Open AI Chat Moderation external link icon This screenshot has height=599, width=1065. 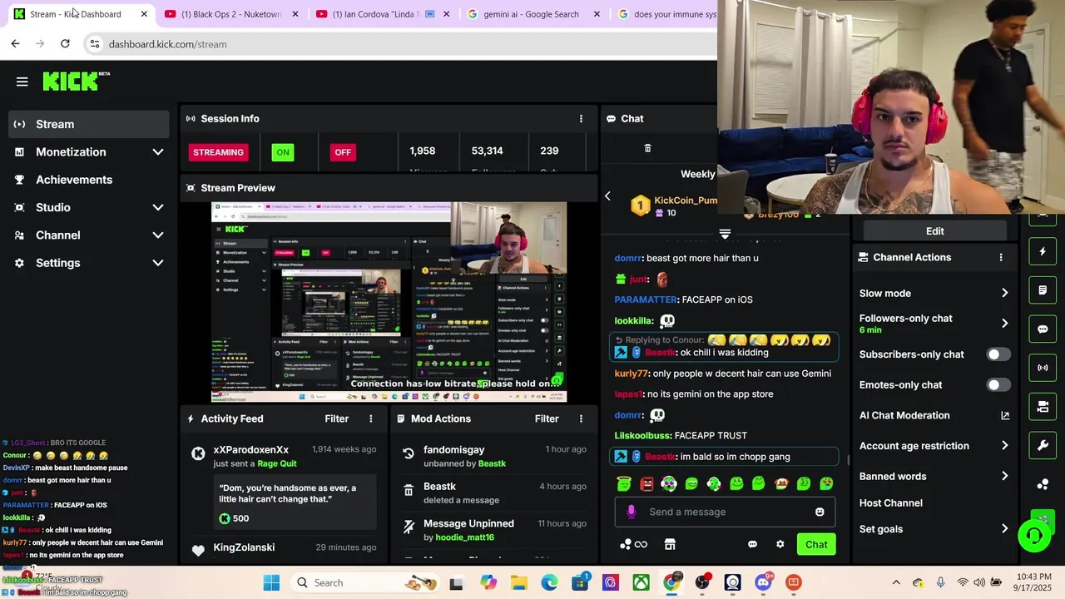(x=1004, y=415)
